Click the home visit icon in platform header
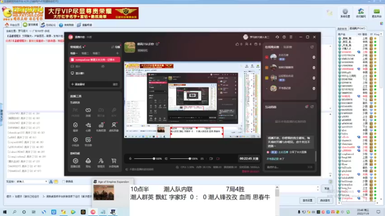385x216 pixels. point(360,13)
